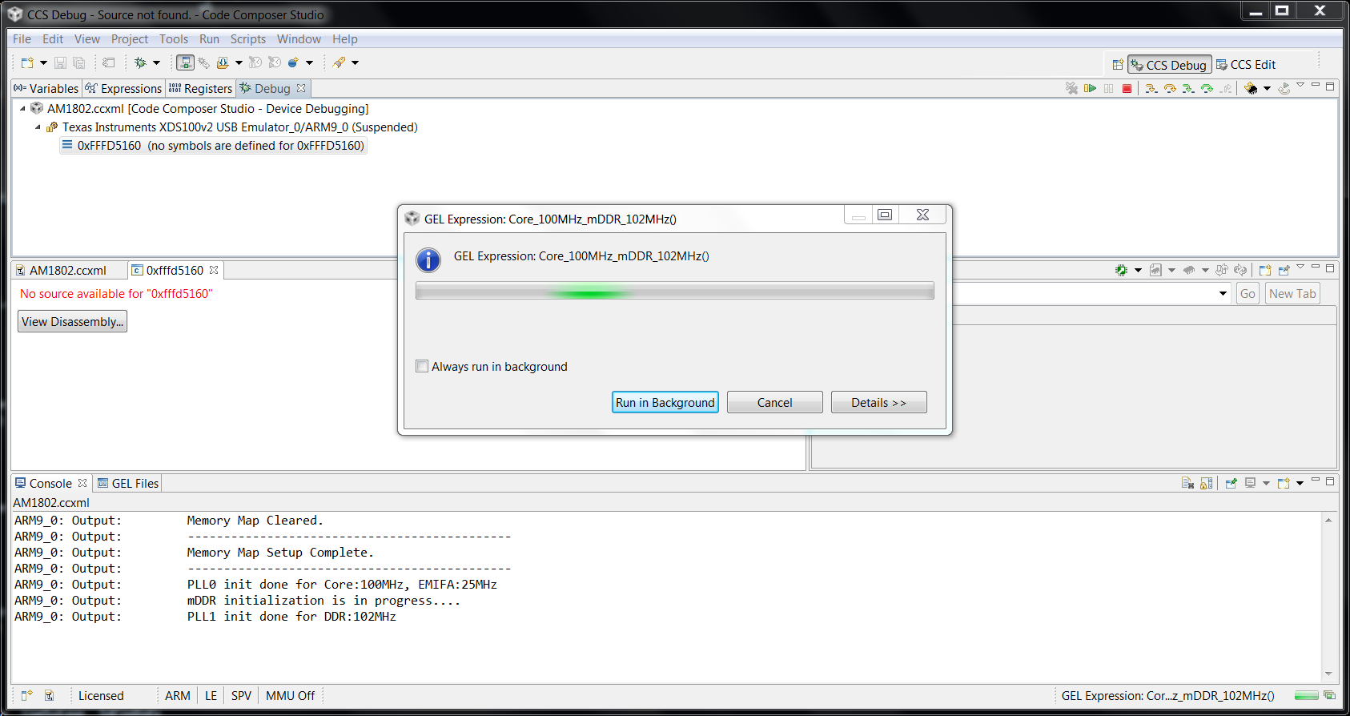Open the Debug bug dropdown arrow
The width and height of the screenshot is (1350, 716).
tap(156, 62)
